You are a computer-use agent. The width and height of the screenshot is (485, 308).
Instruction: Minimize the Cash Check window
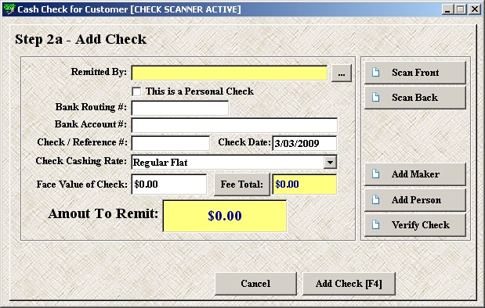click(447, 9)
